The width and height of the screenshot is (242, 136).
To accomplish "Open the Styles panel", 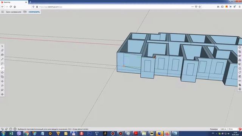I will (x=240, y=68).
